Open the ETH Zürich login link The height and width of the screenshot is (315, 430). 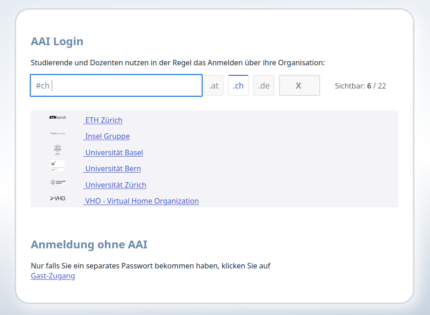pos(103,120)
